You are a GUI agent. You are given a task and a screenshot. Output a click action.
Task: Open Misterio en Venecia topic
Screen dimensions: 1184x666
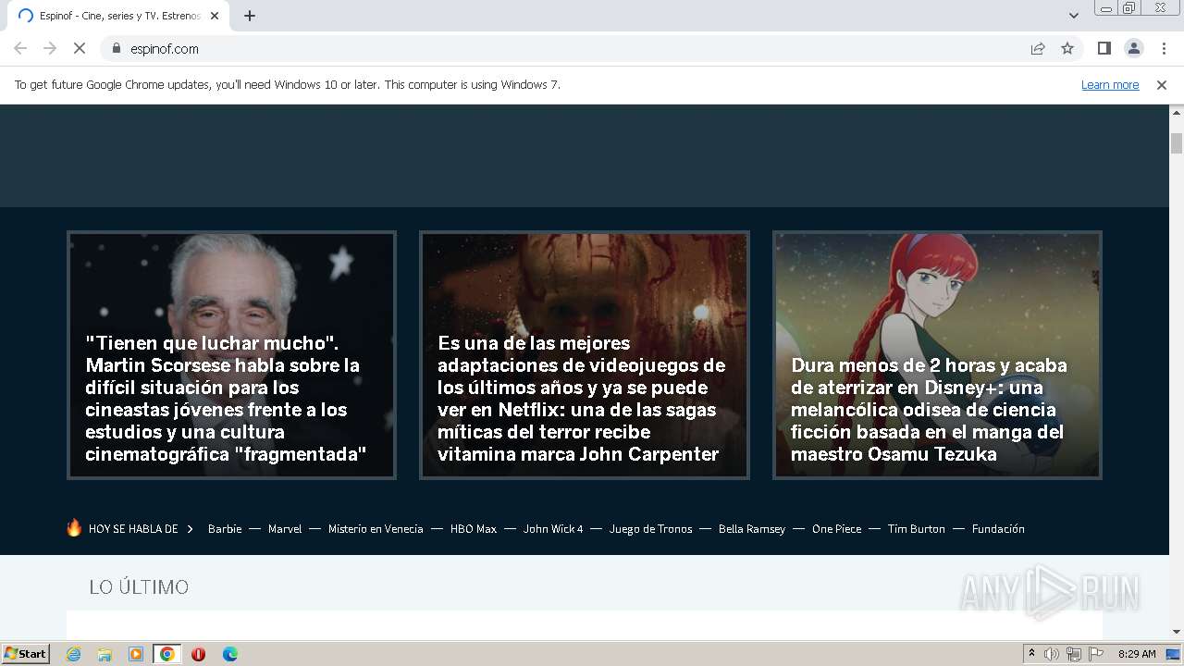[x=376, y=529]
